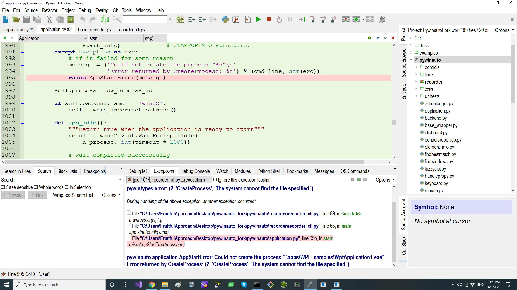Pause the debug process icon
This screenshot has height=290, width=517.
coord(290,19)
